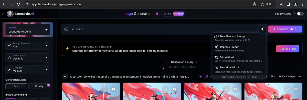Open the Prompt Enhance Auto dropdown
Image resolution: width=307 pixels, height=100 pixels.
pos(28,45)
